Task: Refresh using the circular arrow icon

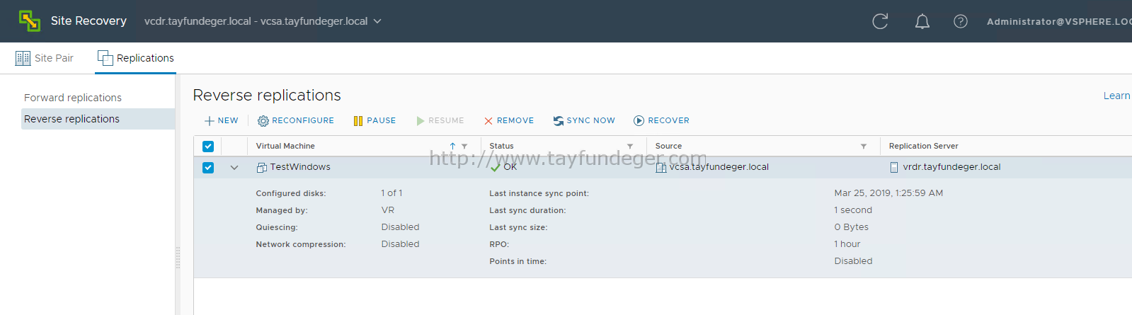Action: point(880,21)
